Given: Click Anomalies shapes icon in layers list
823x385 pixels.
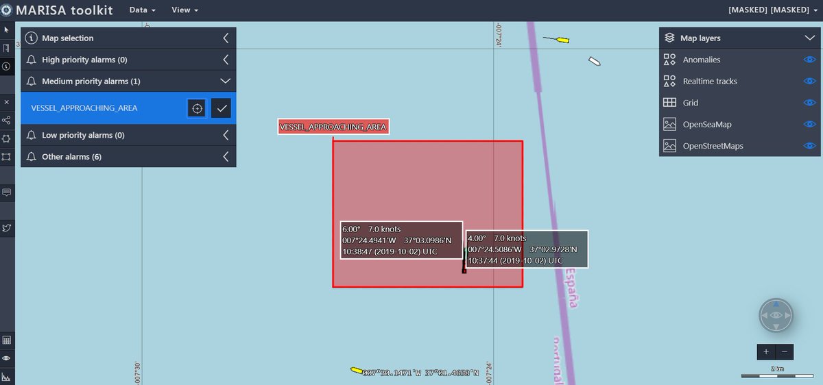Looking at the screenshot, I should pos(669,60).
